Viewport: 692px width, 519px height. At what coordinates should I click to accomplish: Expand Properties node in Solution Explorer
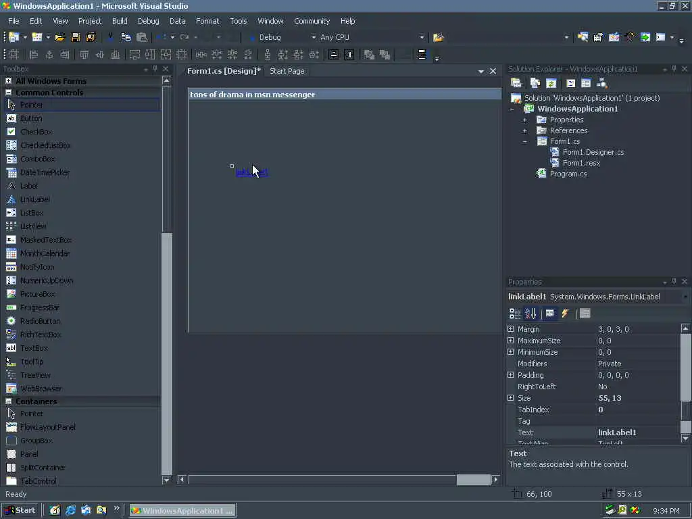[524, 120]
